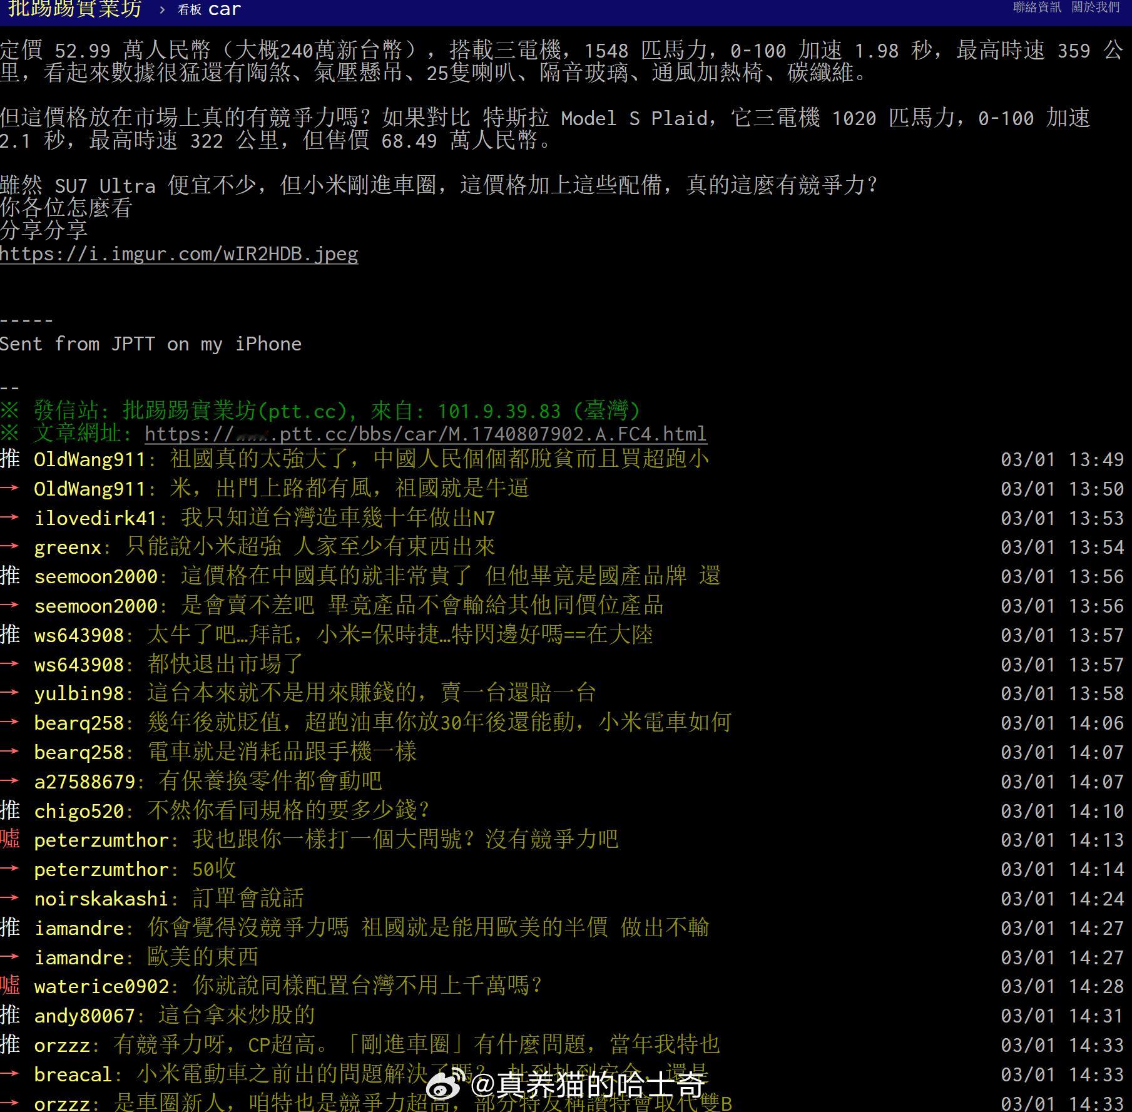Open the imgur wIR2HDB.jpeg image link
This screenshot has width=1132, height=1112.
coord(179,254)
